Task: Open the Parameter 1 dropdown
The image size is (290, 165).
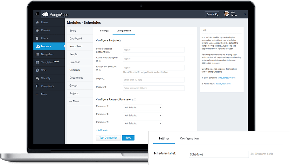Action: coord(142,108)
